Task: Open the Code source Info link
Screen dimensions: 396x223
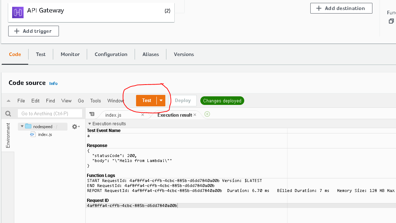Action: click(x=53, y=83)
